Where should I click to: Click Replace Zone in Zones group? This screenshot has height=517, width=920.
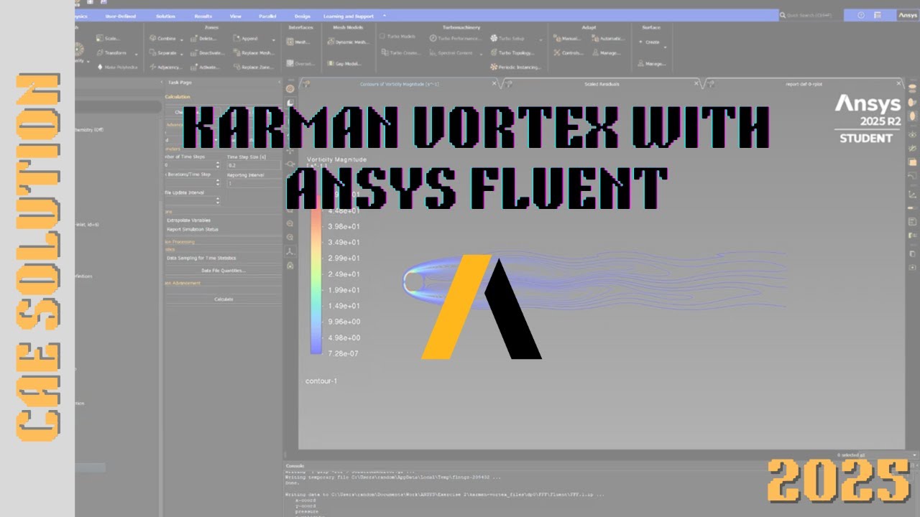tap(254, 67)
